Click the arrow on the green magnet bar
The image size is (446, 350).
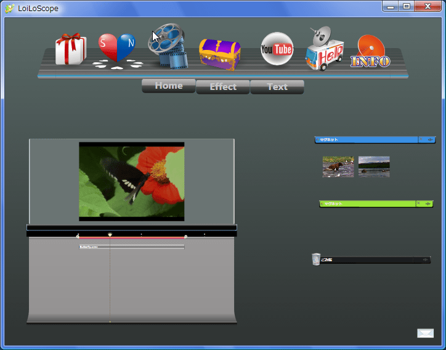(428, 203)
